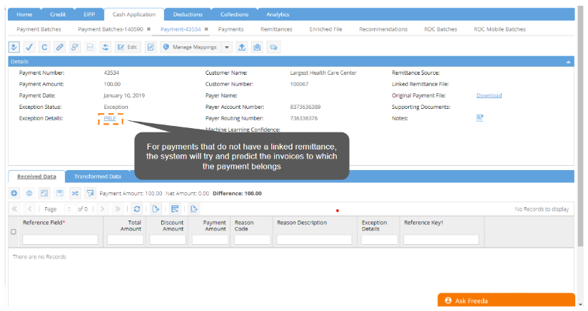Click the Download original payment file link

tap(489, 95)
